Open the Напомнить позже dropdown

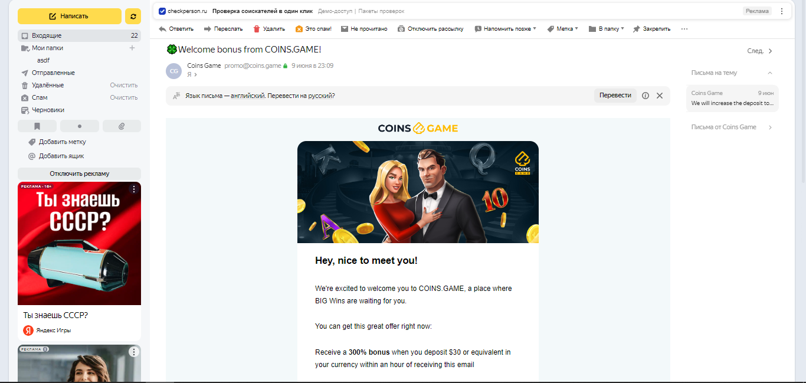pos(505,28)
